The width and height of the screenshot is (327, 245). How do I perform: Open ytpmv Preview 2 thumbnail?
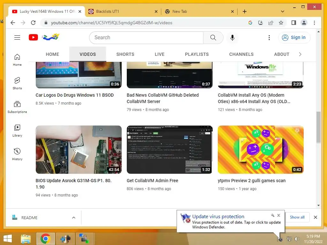261,150
